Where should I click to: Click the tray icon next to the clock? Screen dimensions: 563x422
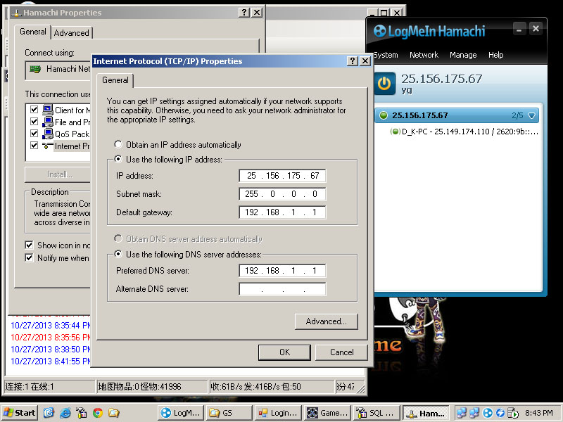tap(513, 413)
